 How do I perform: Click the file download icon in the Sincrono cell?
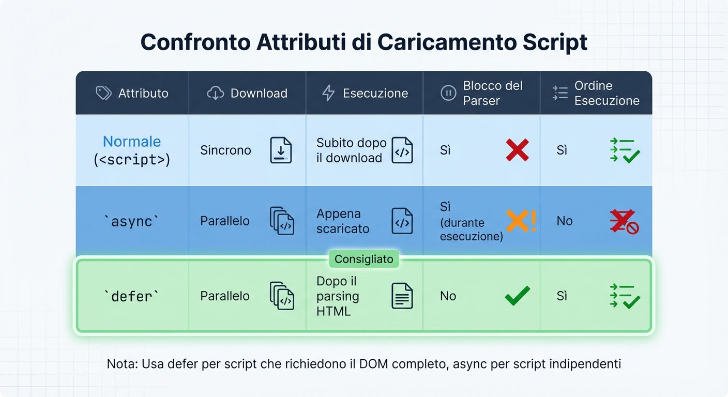tap(281, 150)
